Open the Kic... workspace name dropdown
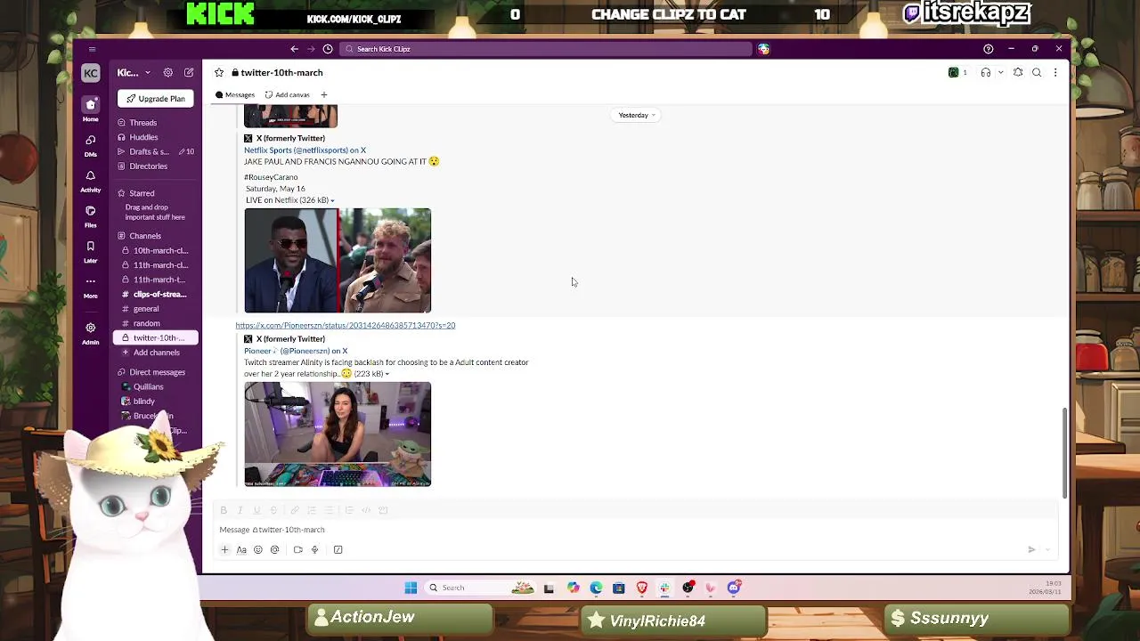Screen dimensions: 1140x641 (134, 73)
